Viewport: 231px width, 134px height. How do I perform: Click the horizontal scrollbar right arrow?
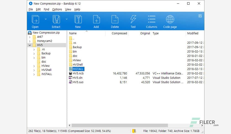click(x=202, y=125)
